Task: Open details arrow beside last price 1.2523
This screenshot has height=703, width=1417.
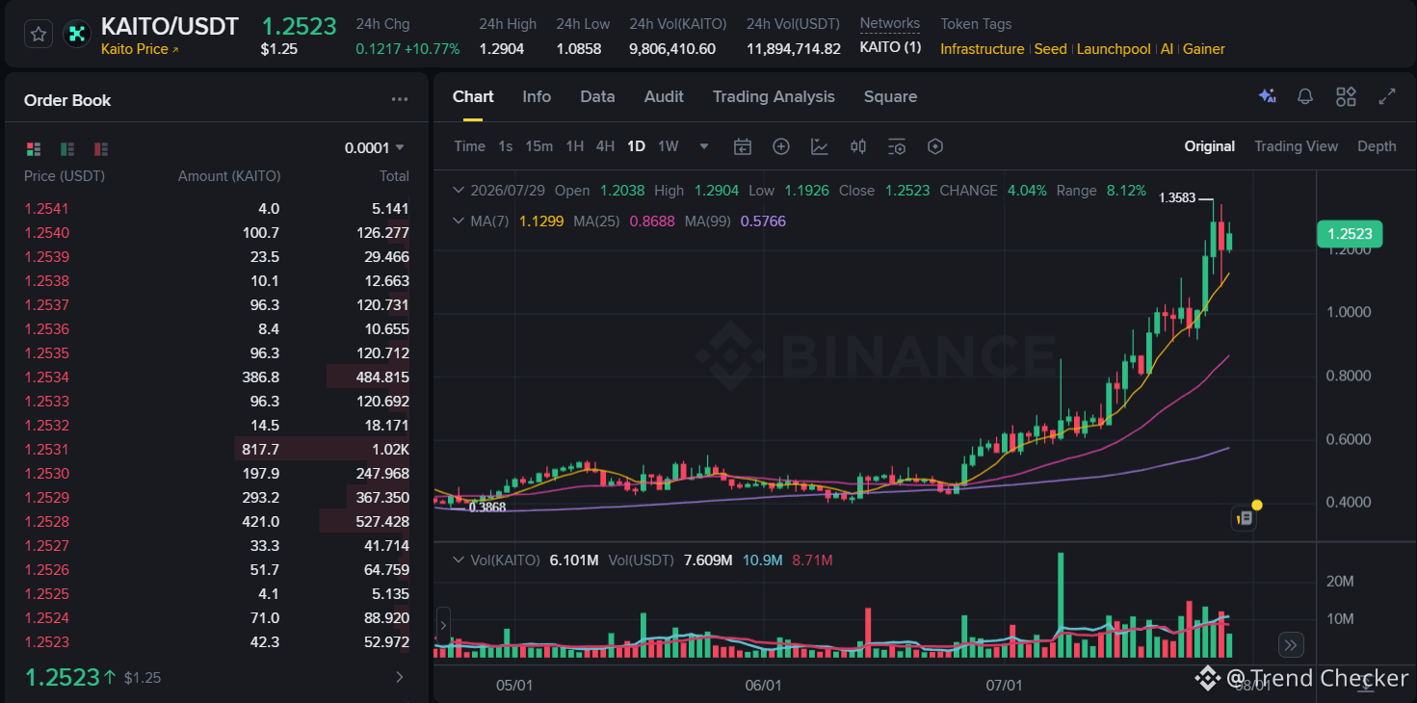Action: [400, 677]
